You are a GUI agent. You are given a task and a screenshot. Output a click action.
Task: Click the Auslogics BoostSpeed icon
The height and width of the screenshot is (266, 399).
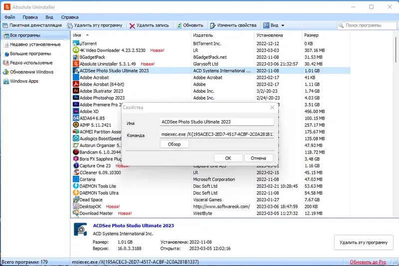point(76,138)
